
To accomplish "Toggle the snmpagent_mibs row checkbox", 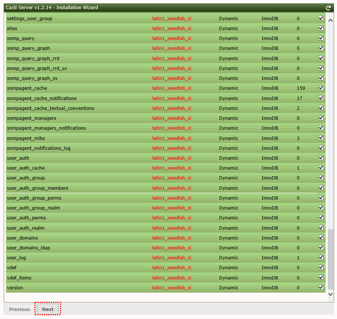I will click(x=321, y=138).
